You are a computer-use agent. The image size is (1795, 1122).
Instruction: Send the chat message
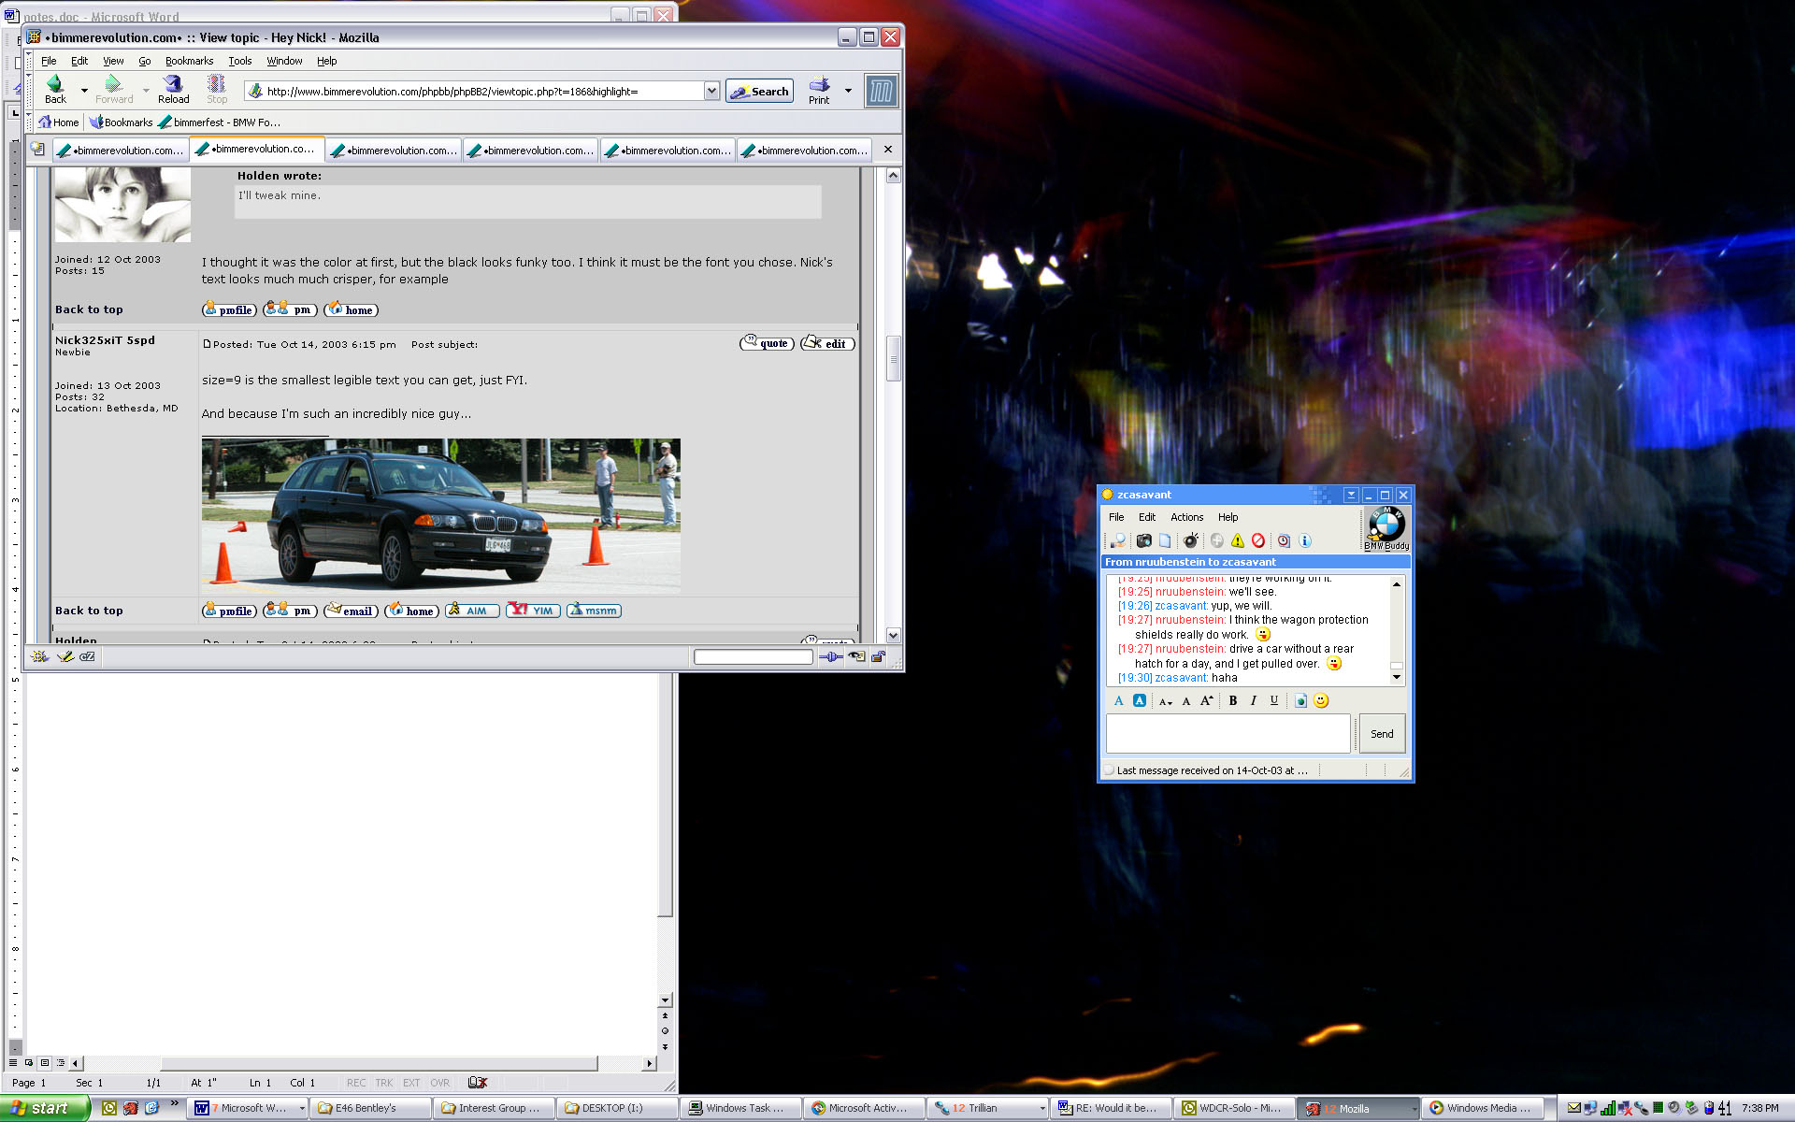click(1382, 734)
